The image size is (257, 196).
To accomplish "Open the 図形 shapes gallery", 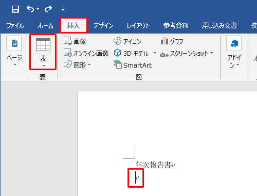I will click(77, 65).
